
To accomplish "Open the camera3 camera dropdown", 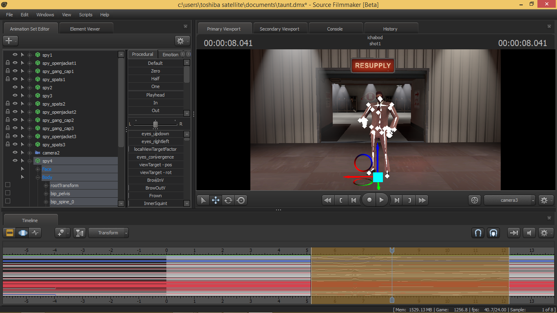I will (510, 200).
